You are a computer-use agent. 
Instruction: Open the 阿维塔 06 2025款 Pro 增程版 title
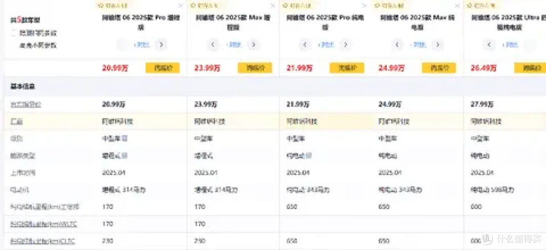pos(141,22)
